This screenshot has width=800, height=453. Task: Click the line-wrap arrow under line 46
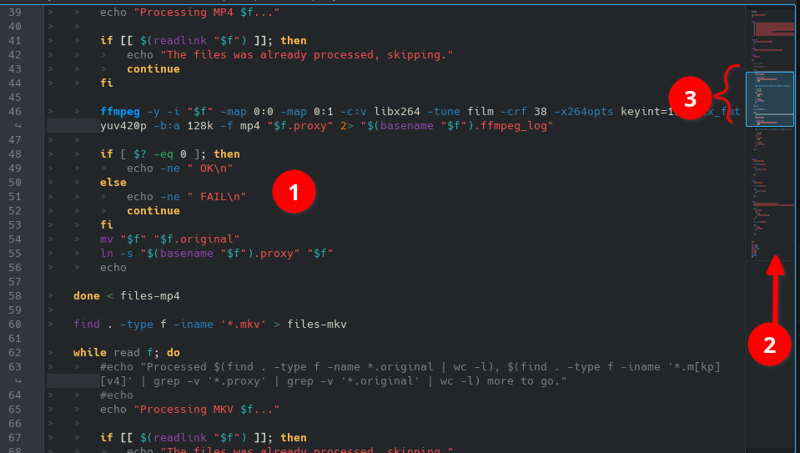click(15, 126)
